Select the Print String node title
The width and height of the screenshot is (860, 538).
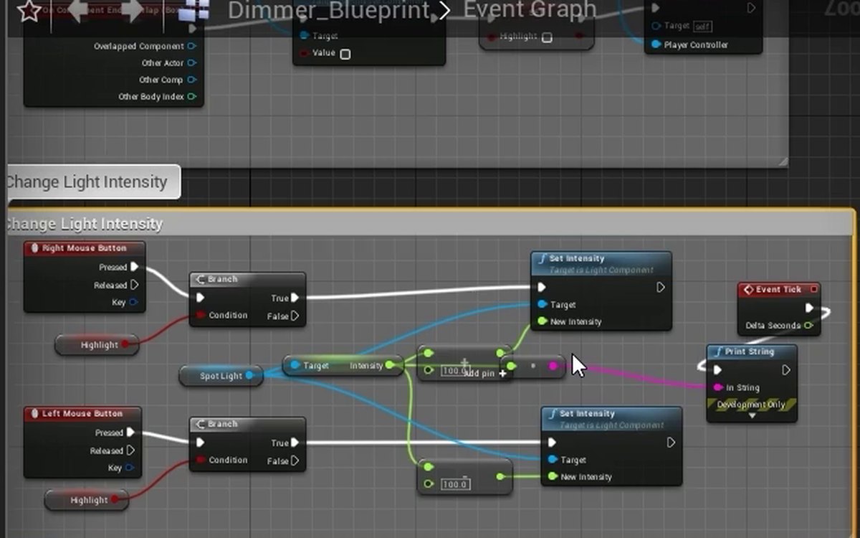click(751, 351)
